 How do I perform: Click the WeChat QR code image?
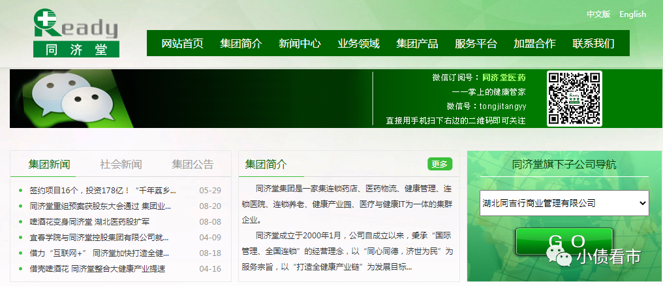pos(574,99)
